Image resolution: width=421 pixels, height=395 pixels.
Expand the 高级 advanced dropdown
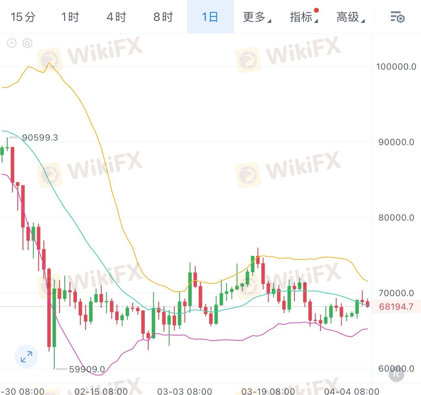point(351,17)
